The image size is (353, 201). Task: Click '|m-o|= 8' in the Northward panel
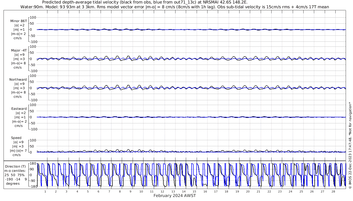click(18, 92)
